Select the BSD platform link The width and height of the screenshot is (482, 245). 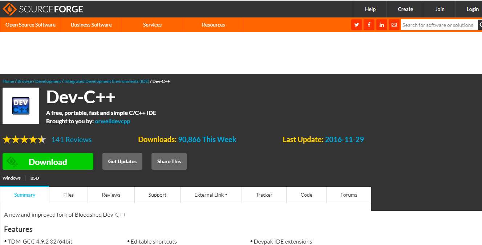pyautogui.click(x=35, y=178)
